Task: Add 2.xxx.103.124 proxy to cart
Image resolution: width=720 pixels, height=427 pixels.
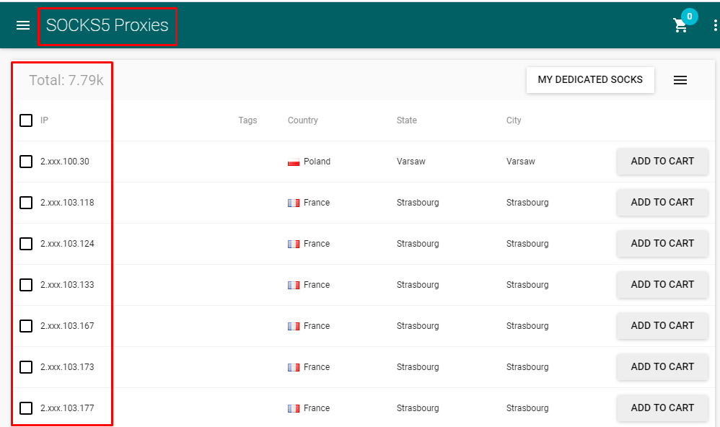Action: point(662,243)
